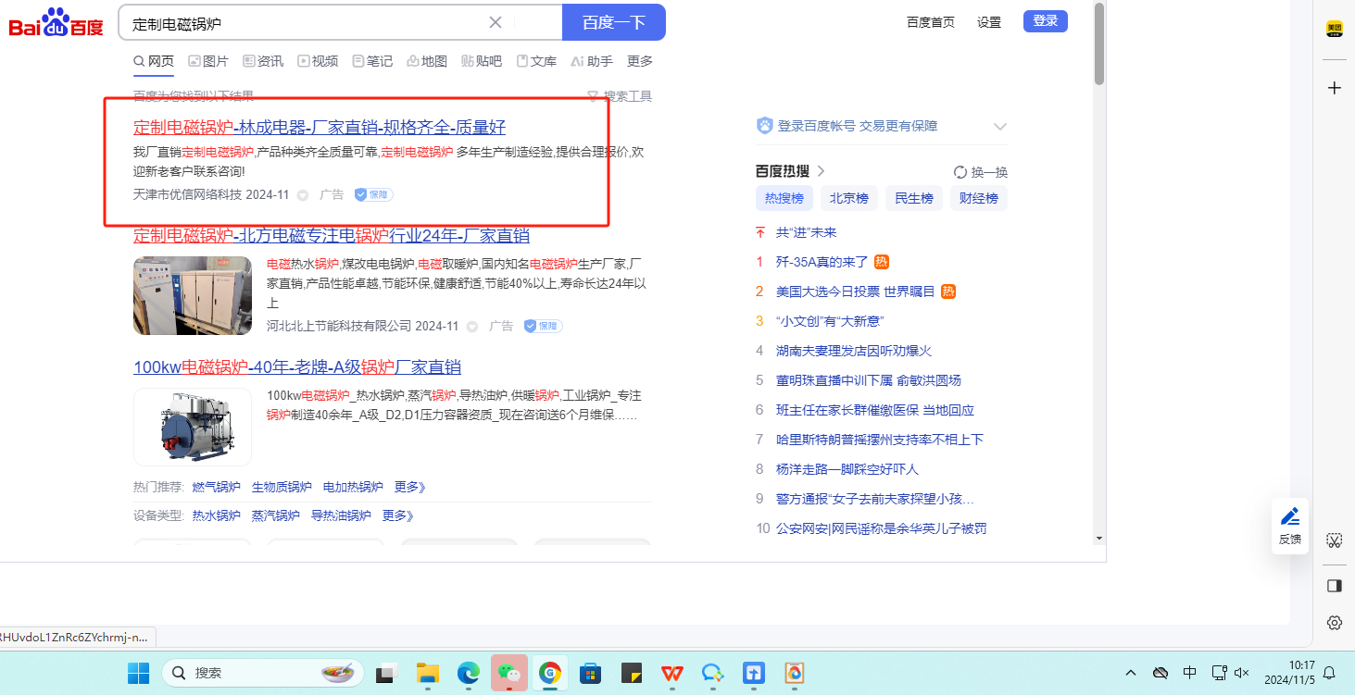Switch to the 图片 search tab
1355x695 pixels.
click(208, 61)
